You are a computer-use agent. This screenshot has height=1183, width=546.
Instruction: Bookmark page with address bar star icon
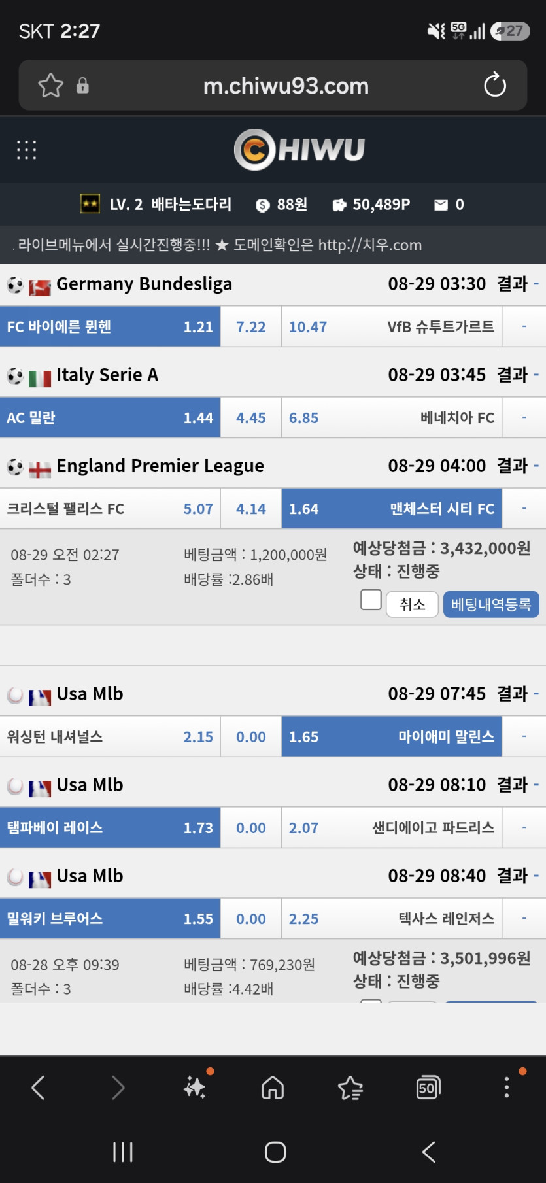click(51, 86)
